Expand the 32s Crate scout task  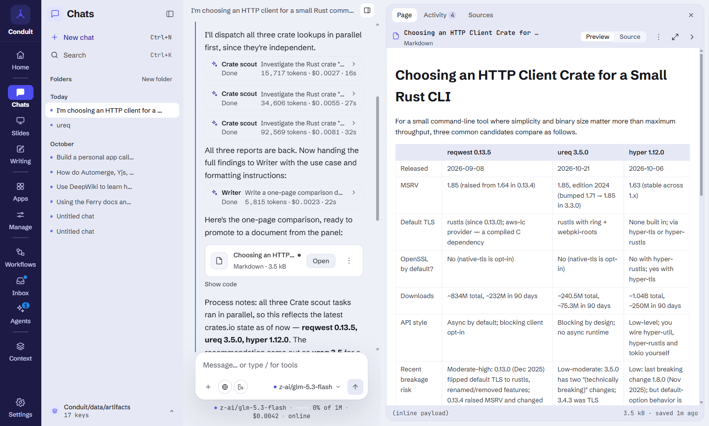284,127
